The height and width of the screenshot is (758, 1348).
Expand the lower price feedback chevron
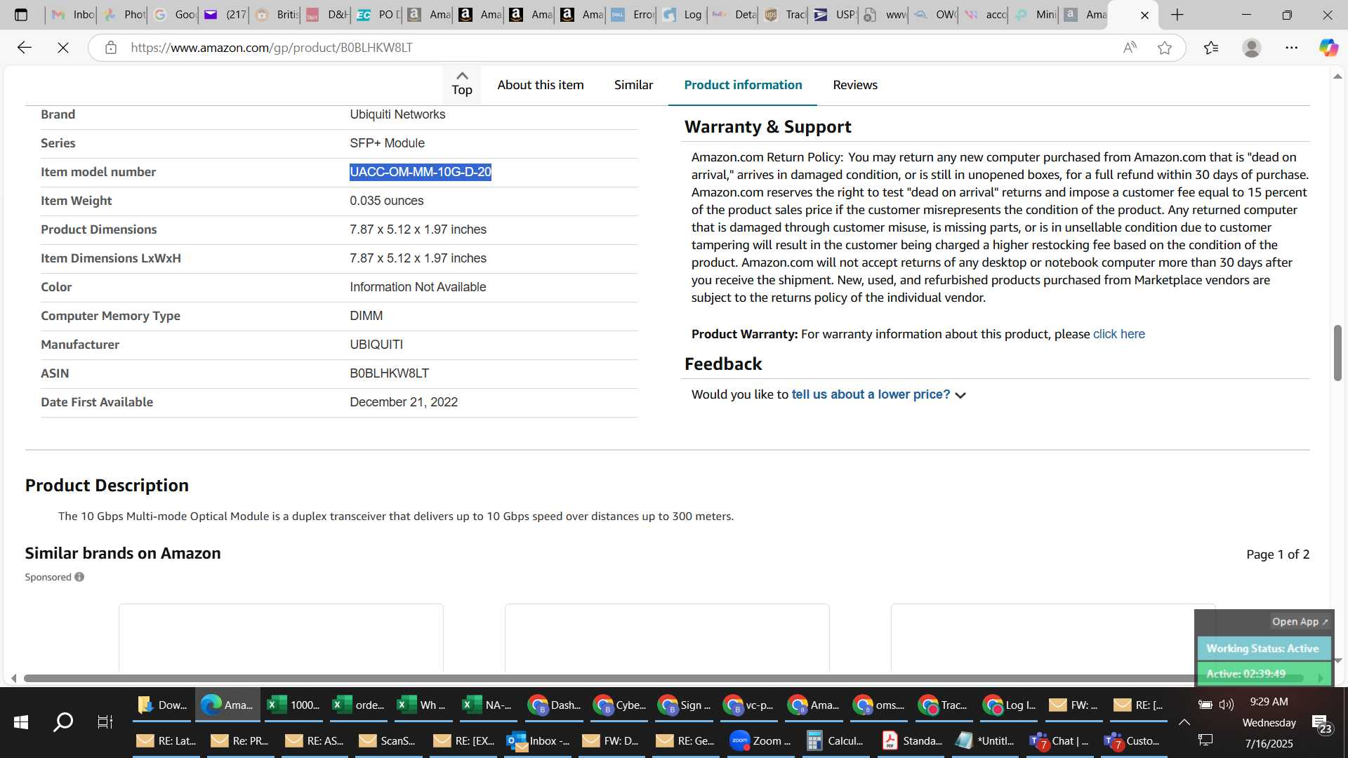click(x=960, y=395)
